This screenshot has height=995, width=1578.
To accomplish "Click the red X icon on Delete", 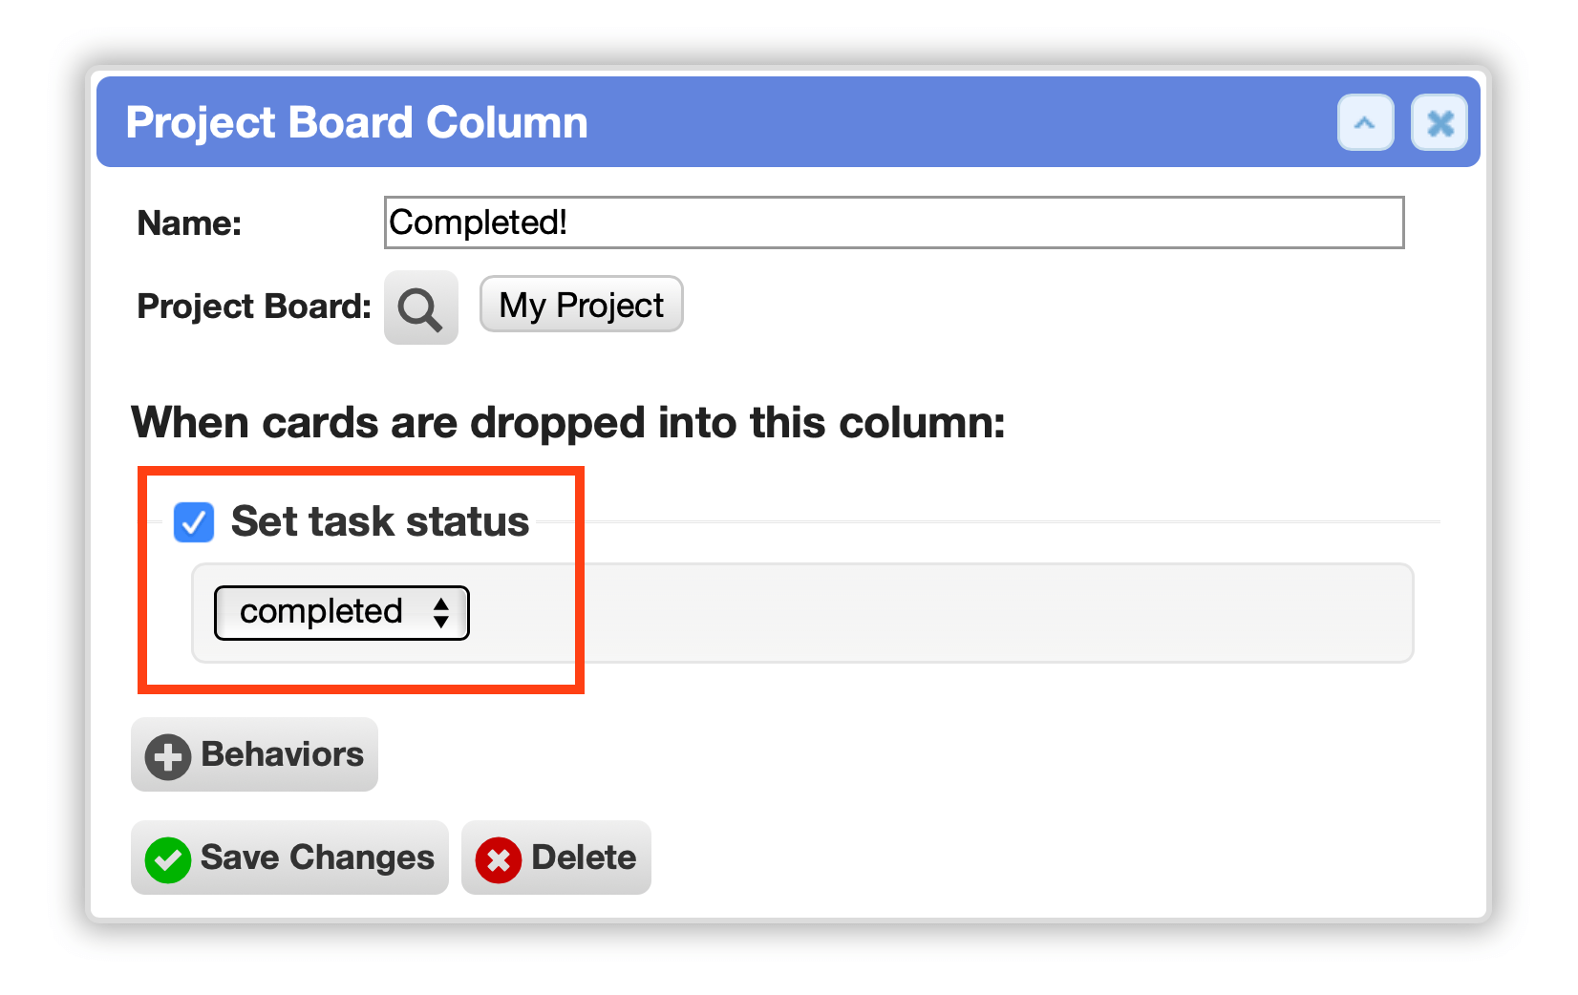I will point(499,859).
